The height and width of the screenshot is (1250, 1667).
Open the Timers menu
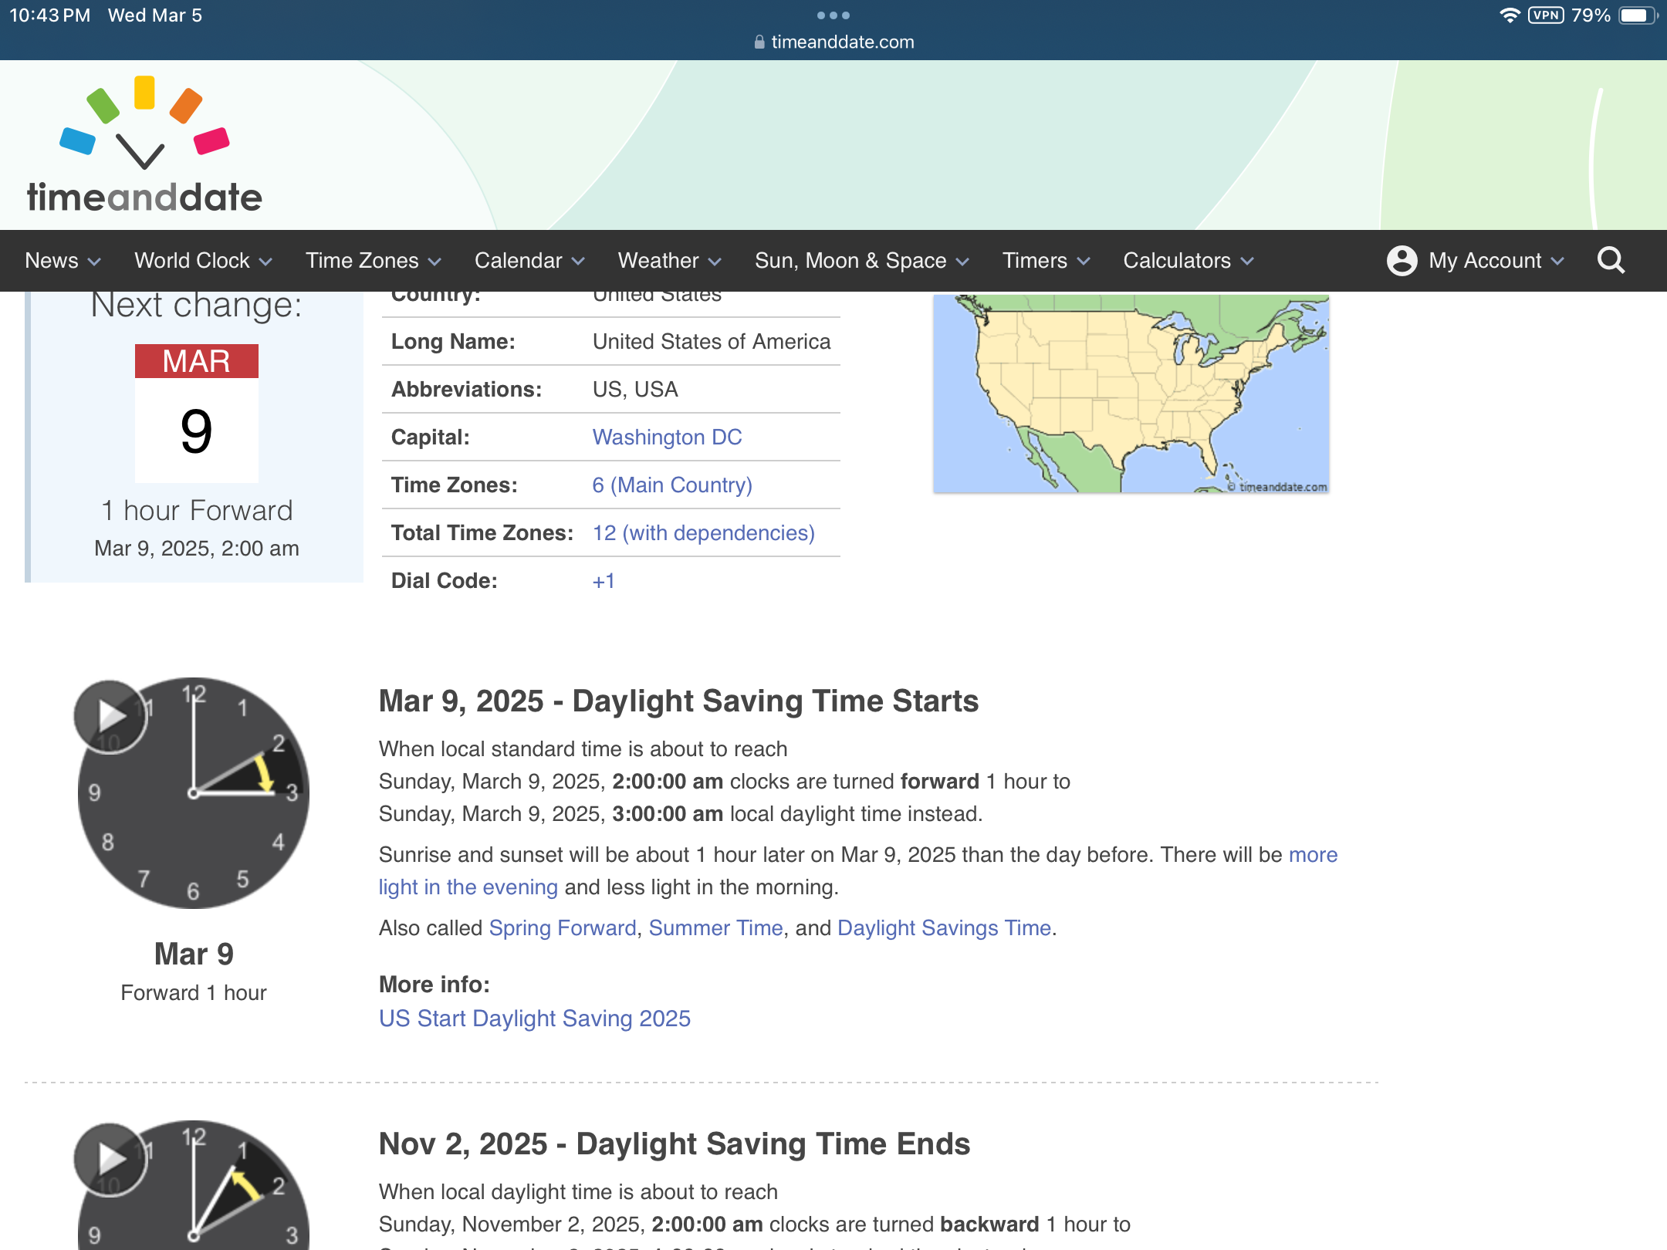(1047, 261)
